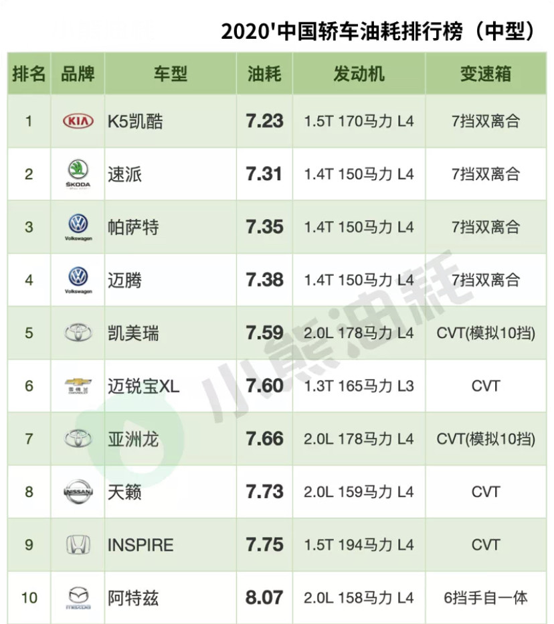The height and width of the screenshot is (624, 554).
Task: Click the fuel value 8.07
Action: click(264, 597)
